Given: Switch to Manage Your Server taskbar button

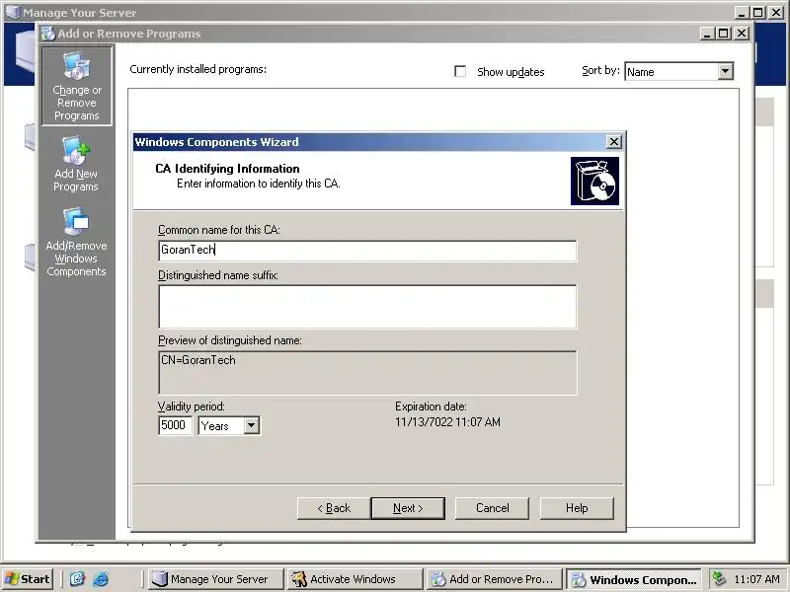Looking at the screenshot, I should [215, 579].
